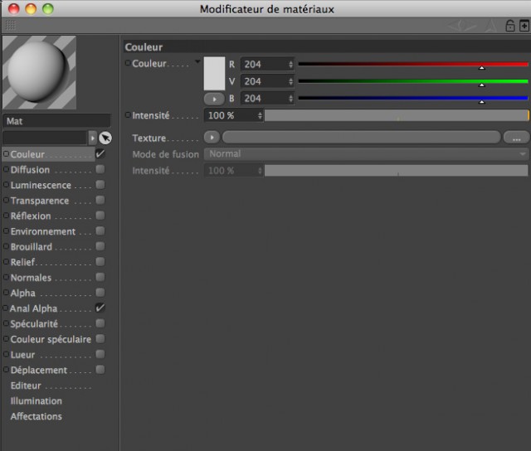The height and width of the screenshot is (451, 531).
Task: Enable the Diffusion channel checkbox
Action: pyautogui.click(x=100, y=169)
